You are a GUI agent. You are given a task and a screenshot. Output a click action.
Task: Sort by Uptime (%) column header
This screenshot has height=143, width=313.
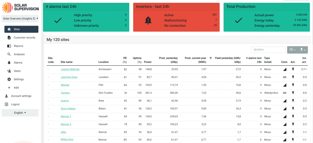pos(137,60)
